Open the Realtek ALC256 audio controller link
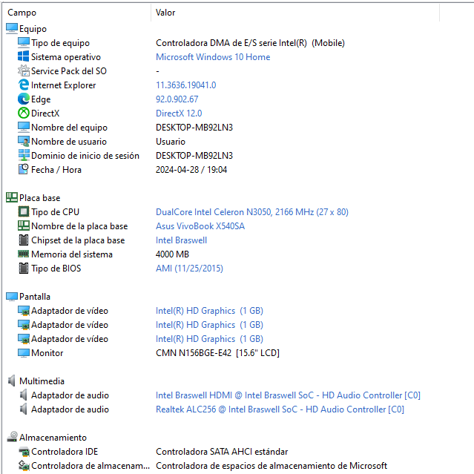 [x=280, y=409]
